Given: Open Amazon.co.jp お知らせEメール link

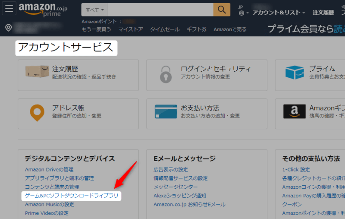Looking at the screenshot, I should 189,204.
